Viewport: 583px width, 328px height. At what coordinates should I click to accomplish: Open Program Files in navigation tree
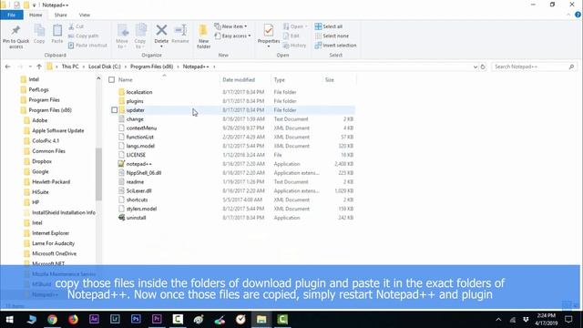[x=44, y=99]
